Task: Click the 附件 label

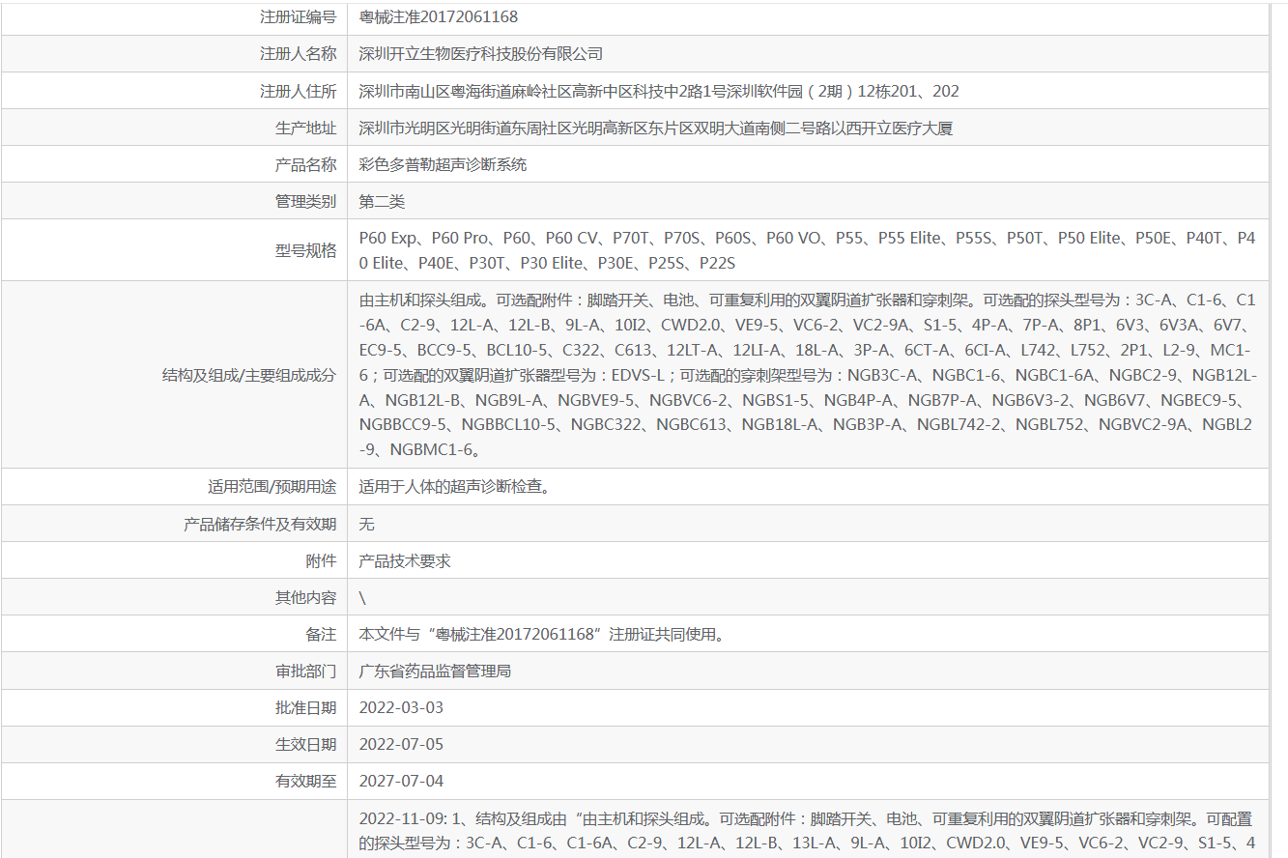Action: point(321,560)
